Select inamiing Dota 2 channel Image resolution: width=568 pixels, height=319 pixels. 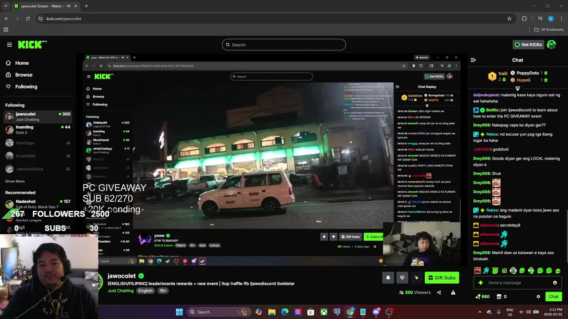(x=38, y=129)
